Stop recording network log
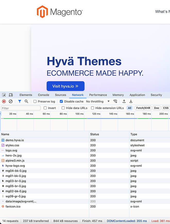The height and width of the screenshot is (224, 170). (4, 101)
